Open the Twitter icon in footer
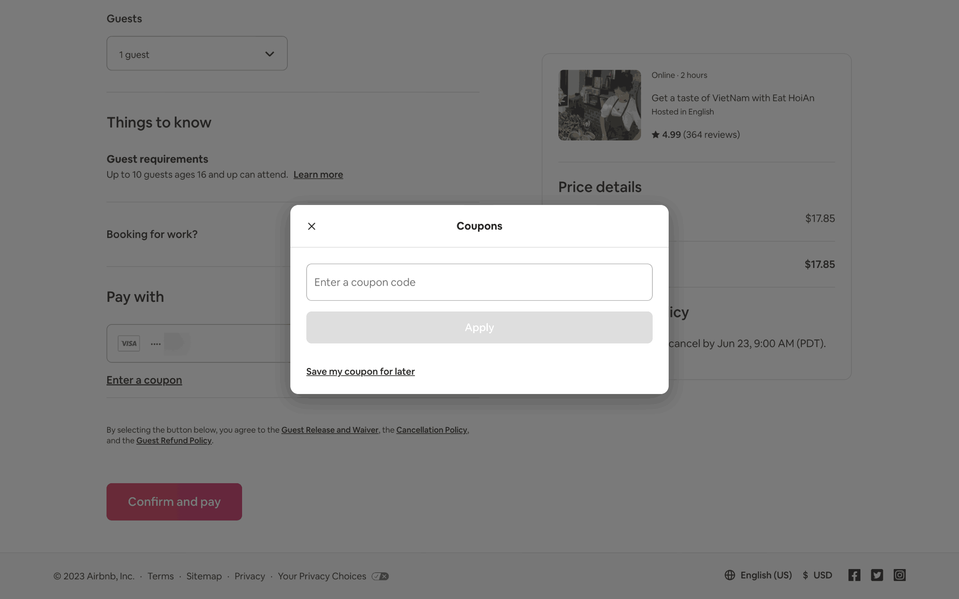The width and height of the screenshot is (959, 599). pos(876,575)
